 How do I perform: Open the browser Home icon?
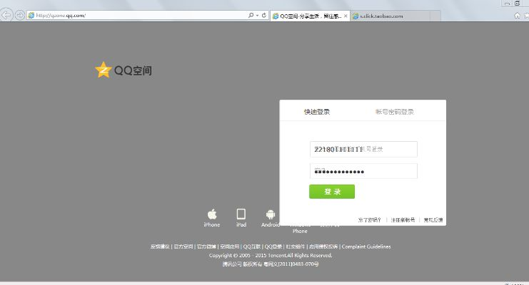517,16
